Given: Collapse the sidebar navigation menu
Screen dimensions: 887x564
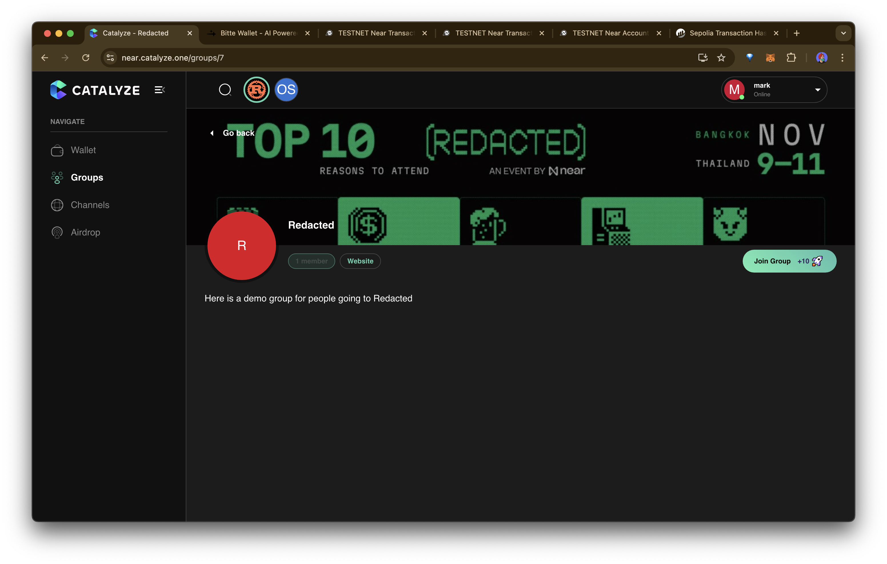Looking at the screenshot, I should coord(159,90).
